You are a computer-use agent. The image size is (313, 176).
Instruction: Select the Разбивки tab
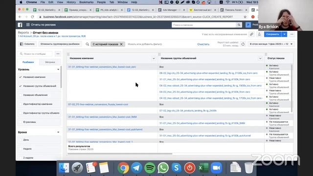[x=28, y=62]
